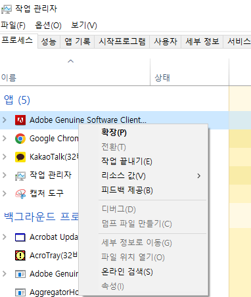Select the Acrobat Update process name
251x297 pixels.
pos(54,237)
